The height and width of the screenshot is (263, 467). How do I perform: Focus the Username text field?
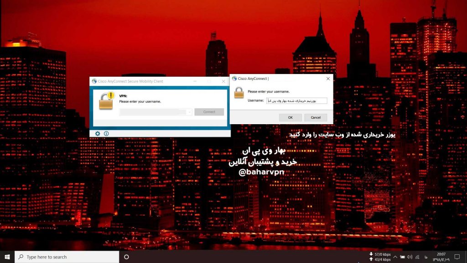296,100
